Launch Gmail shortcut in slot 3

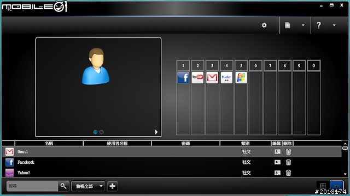[x=212, y=77]
